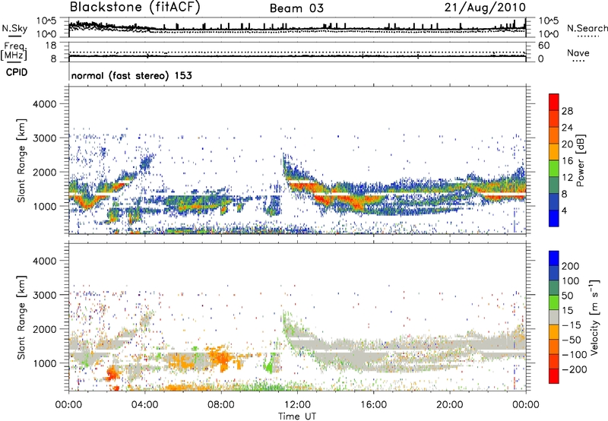Image resolution: width=608 pixels, height=421 pixels.
Task: Click the "20" label on power colorbar
Action: click(x=567, y=144)
